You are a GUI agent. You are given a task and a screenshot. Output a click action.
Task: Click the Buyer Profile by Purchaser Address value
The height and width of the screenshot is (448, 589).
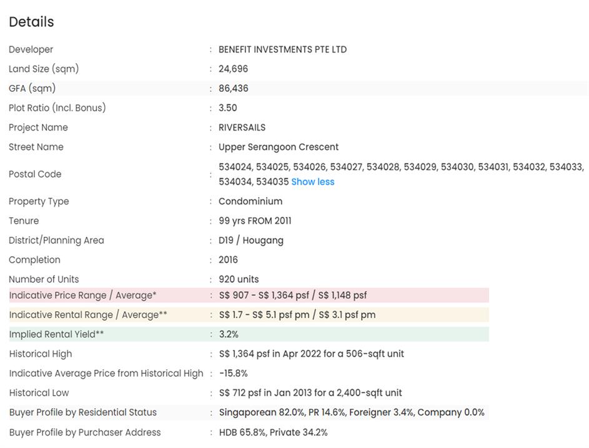click(x=273, y=432)
